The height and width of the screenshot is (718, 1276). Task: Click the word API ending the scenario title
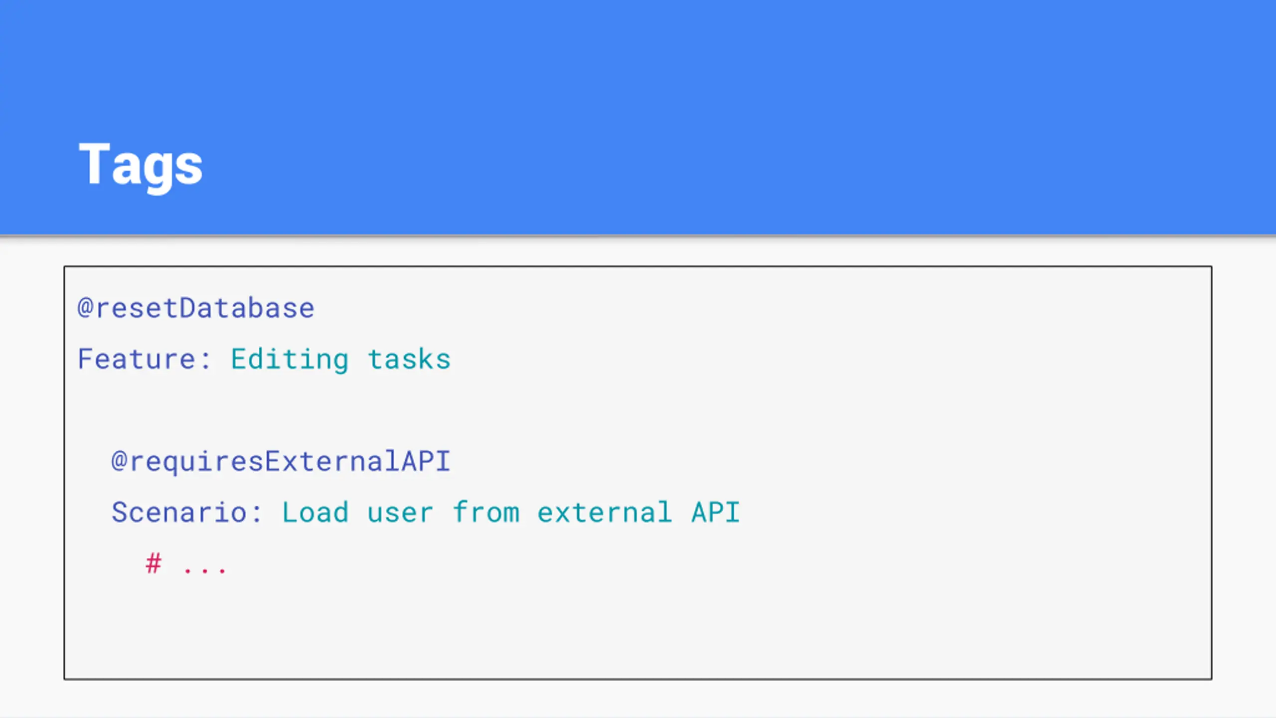point(716,512)
